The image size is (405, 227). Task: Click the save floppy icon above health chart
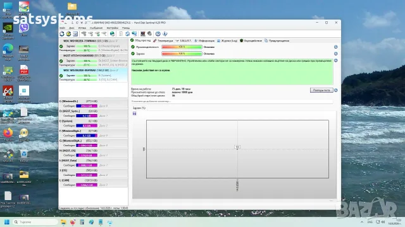[x=135, y=113]
